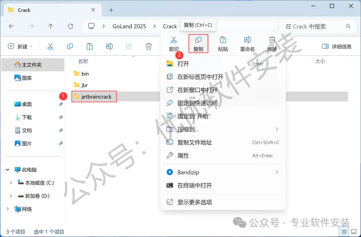The width and height of the screenshot is (361, 237).
Task: Click the Share icon in the command bar
Action: pyautogui.click(x=129, y=46)
